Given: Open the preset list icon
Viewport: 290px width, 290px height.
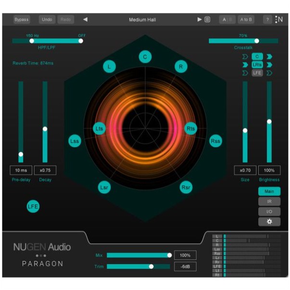Looking at the screenshot, I should coord(207,19).
